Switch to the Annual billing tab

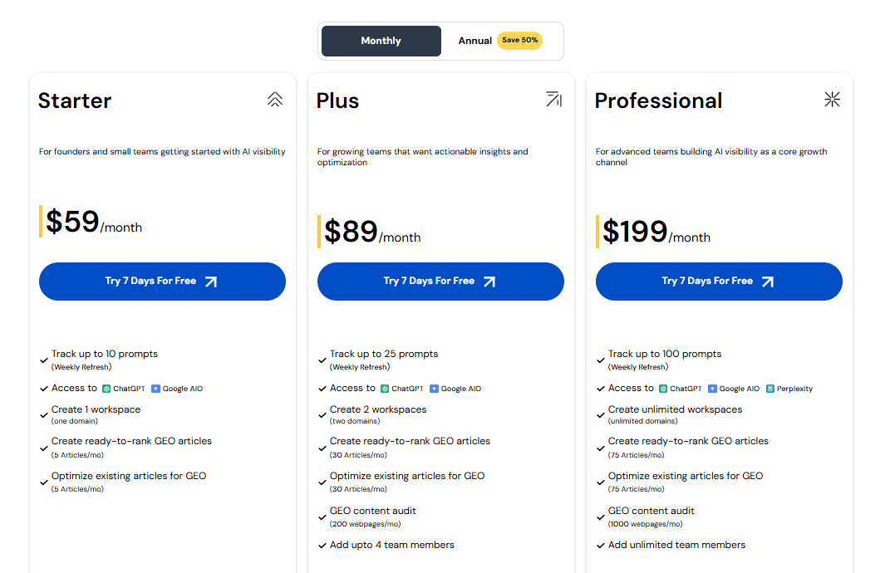click(x=475, y=40)
